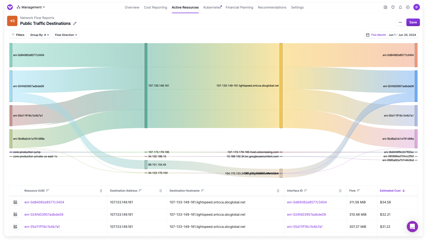
Task: Click 107-173-179-195-host.colocrossing.com label
Action: [x=253, y=152]
